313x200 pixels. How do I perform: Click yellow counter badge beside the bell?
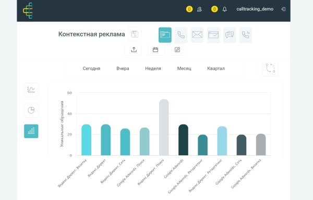[214, 9]
